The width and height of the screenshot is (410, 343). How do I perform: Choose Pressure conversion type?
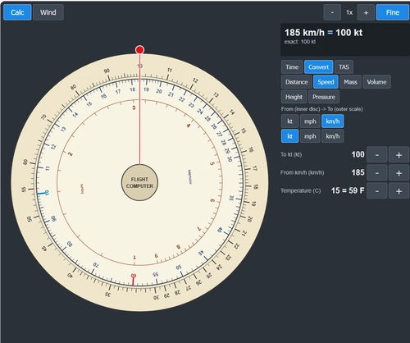pos(324,97)
